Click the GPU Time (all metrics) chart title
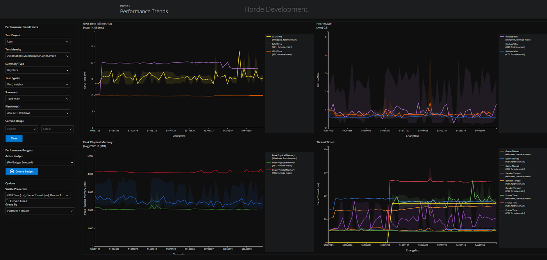Screen dimensions: 547x260 (97, 24)
